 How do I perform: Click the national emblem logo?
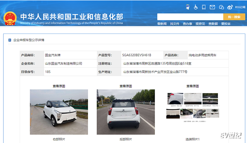[10, 18]
